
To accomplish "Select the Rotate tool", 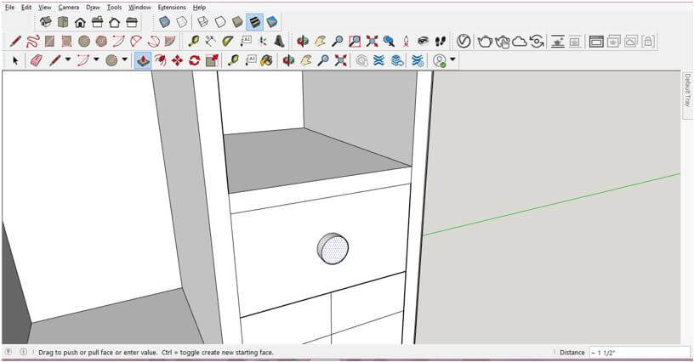I will click(x=195, y=60).
